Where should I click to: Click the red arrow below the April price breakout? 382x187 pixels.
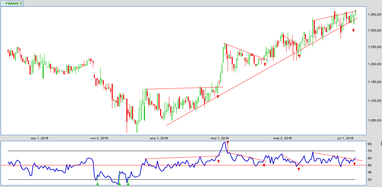pyautogui.click(x=265, y=64)
